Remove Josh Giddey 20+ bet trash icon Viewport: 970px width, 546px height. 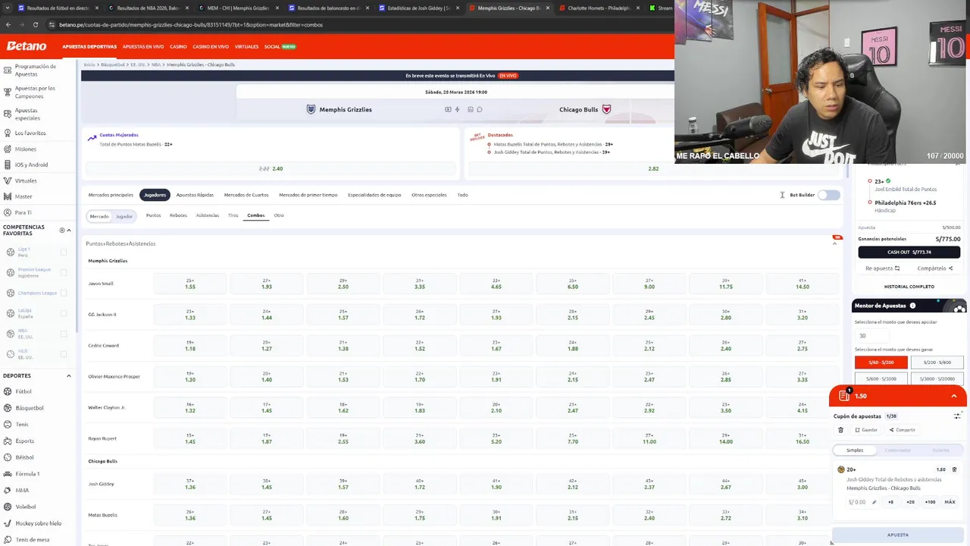point(954,469)
